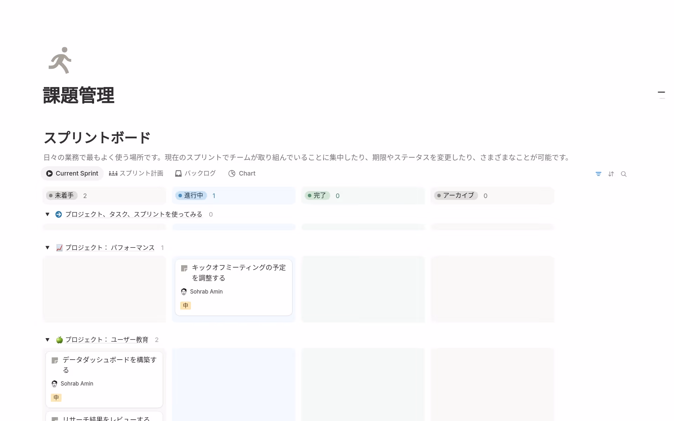Switch to the バックログ view
This screenshot has height=421, width=674.
200,173
